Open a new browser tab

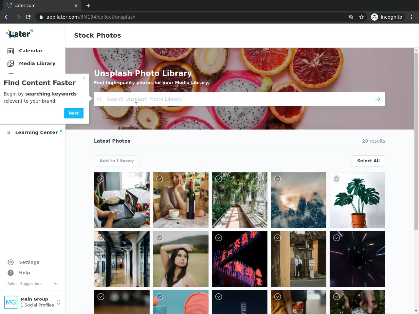pyautogui.click(x=88, y=6)
